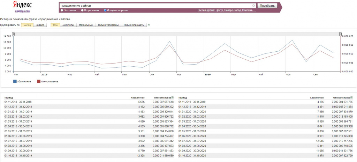Screen dimensions: 357x162
Task: Click the 2020 label on chart axis
Action: tap(207, 74)
